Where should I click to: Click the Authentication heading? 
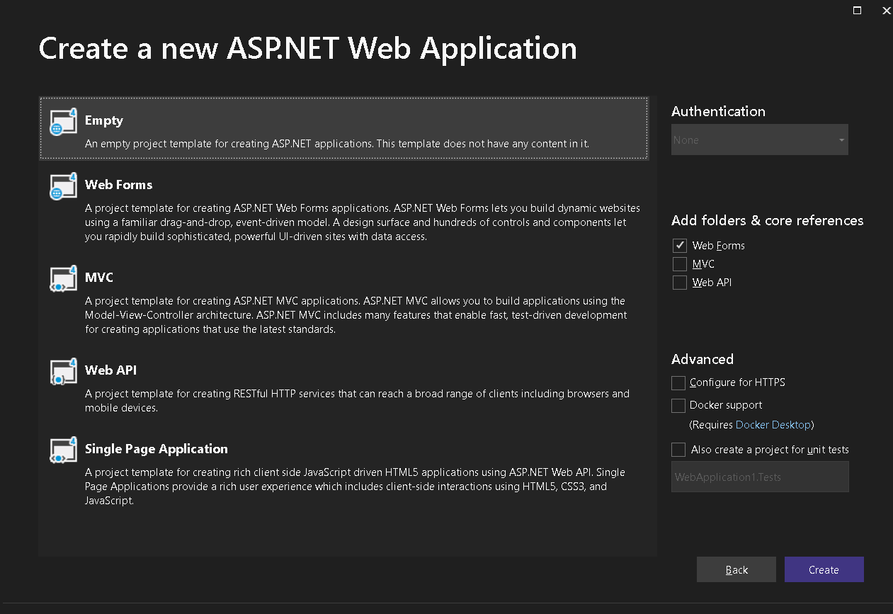[x=718, y=111]
